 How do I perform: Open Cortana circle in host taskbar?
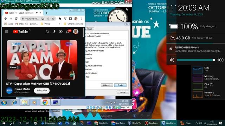20,123
